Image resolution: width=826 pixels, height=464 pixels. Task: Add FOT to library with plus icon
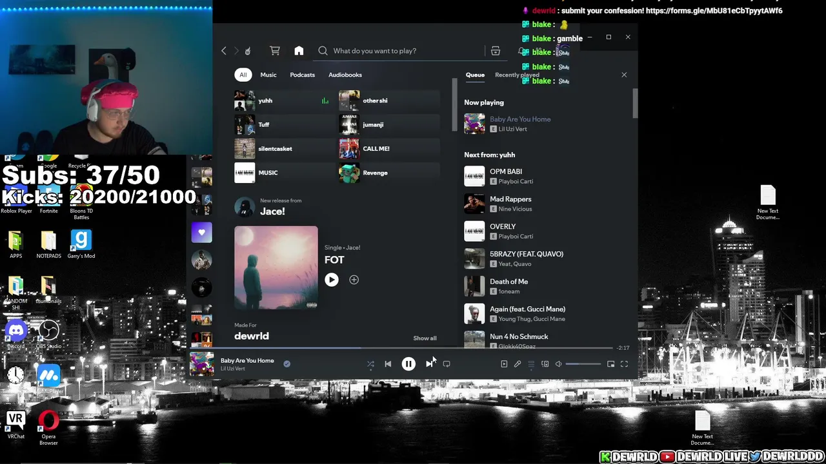[x=354, y=280]
